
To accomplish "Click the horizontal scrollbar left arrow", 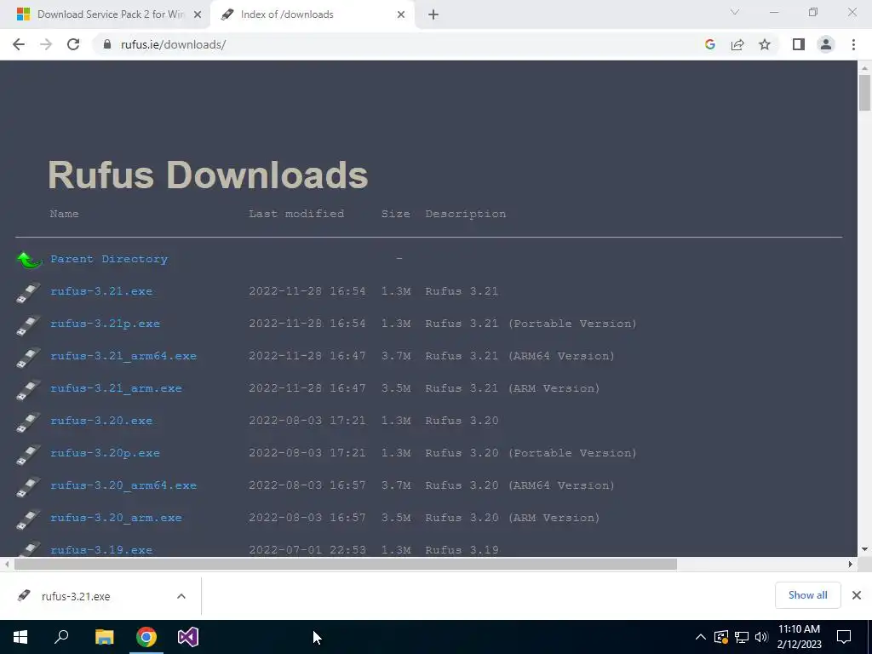I will (7, 564).
